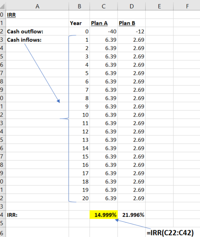Select Plan A value for year 1
This screenshot has width=200, height=237.
[104, 40]
